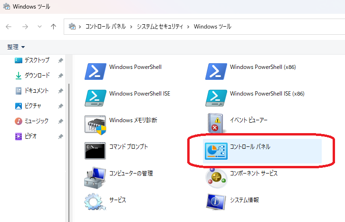Viewport: 345px width, 222px height.
Task: Open Windows PowerShell (x86) icon
Action: click(216, 71)
